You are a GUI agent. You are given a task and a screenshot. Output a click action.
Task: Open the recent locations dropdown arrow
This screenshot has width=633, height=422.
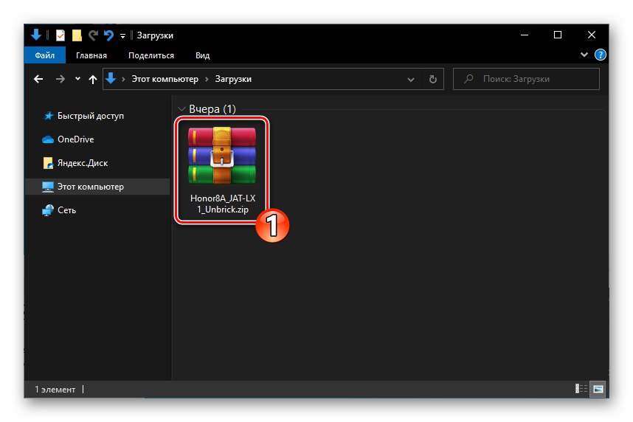[x=77, y=79]
